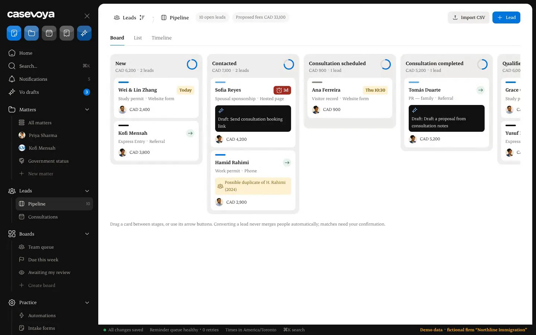The width and height of the screenshot is (536, 335).
Task: Advance Hamid Rahimi lead with arrow button
Action: pyautogui.click(x=287, y=163)
